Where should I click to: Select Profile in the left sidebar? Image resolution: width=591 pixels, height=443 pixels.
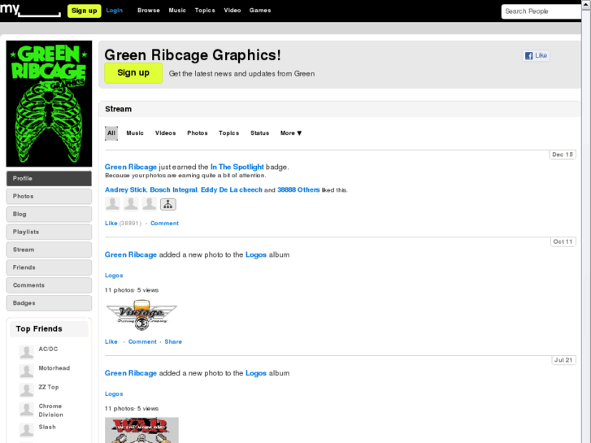click(x=49, y=178)
